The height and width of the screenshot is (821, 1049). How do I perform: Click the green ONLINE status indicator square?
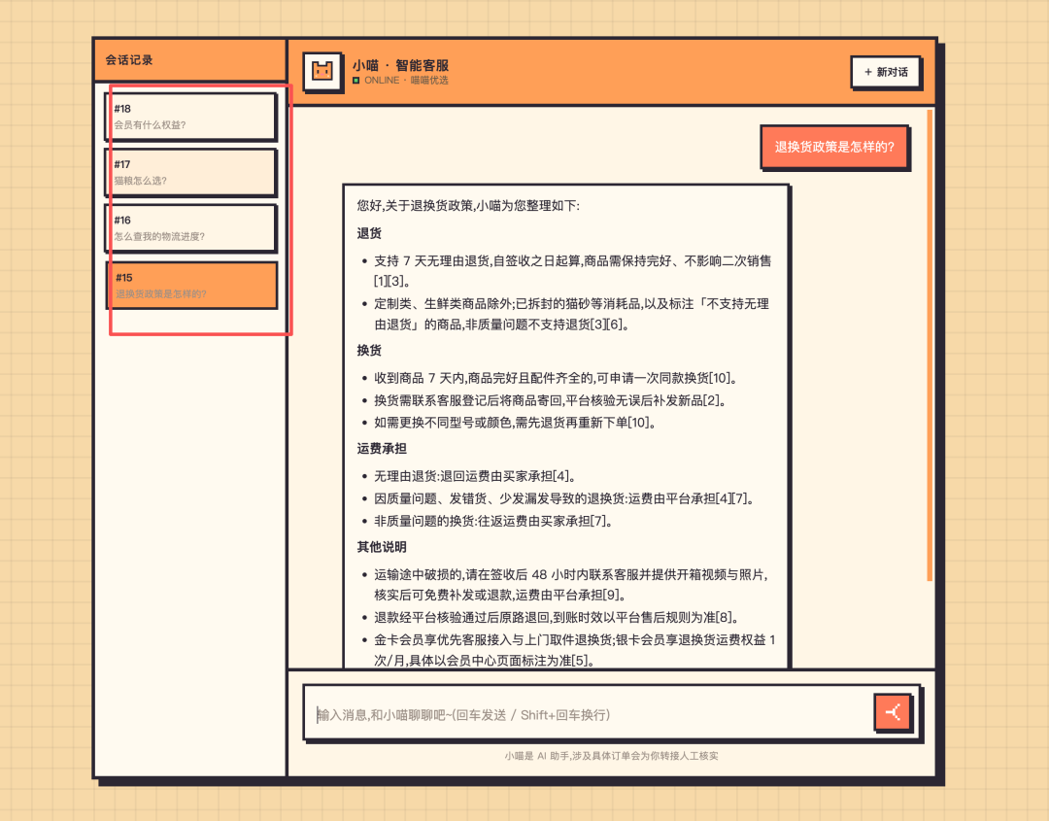(x=355, y=81)
